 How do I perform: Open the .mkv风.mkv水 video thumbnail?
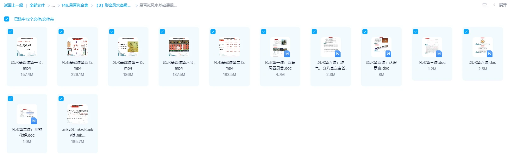click(x=78, y=114)
